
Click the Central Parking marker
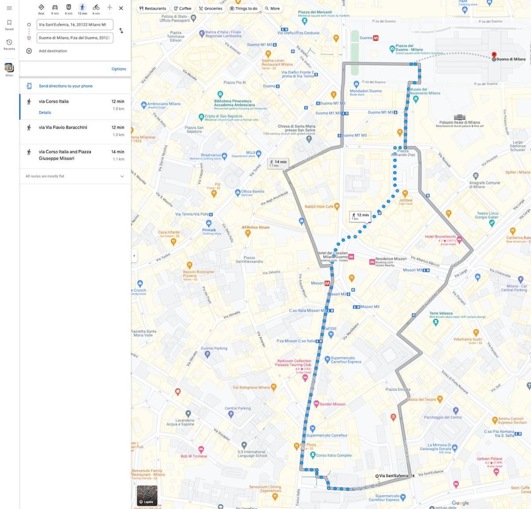pyautogui.click(x=231, y=414)
